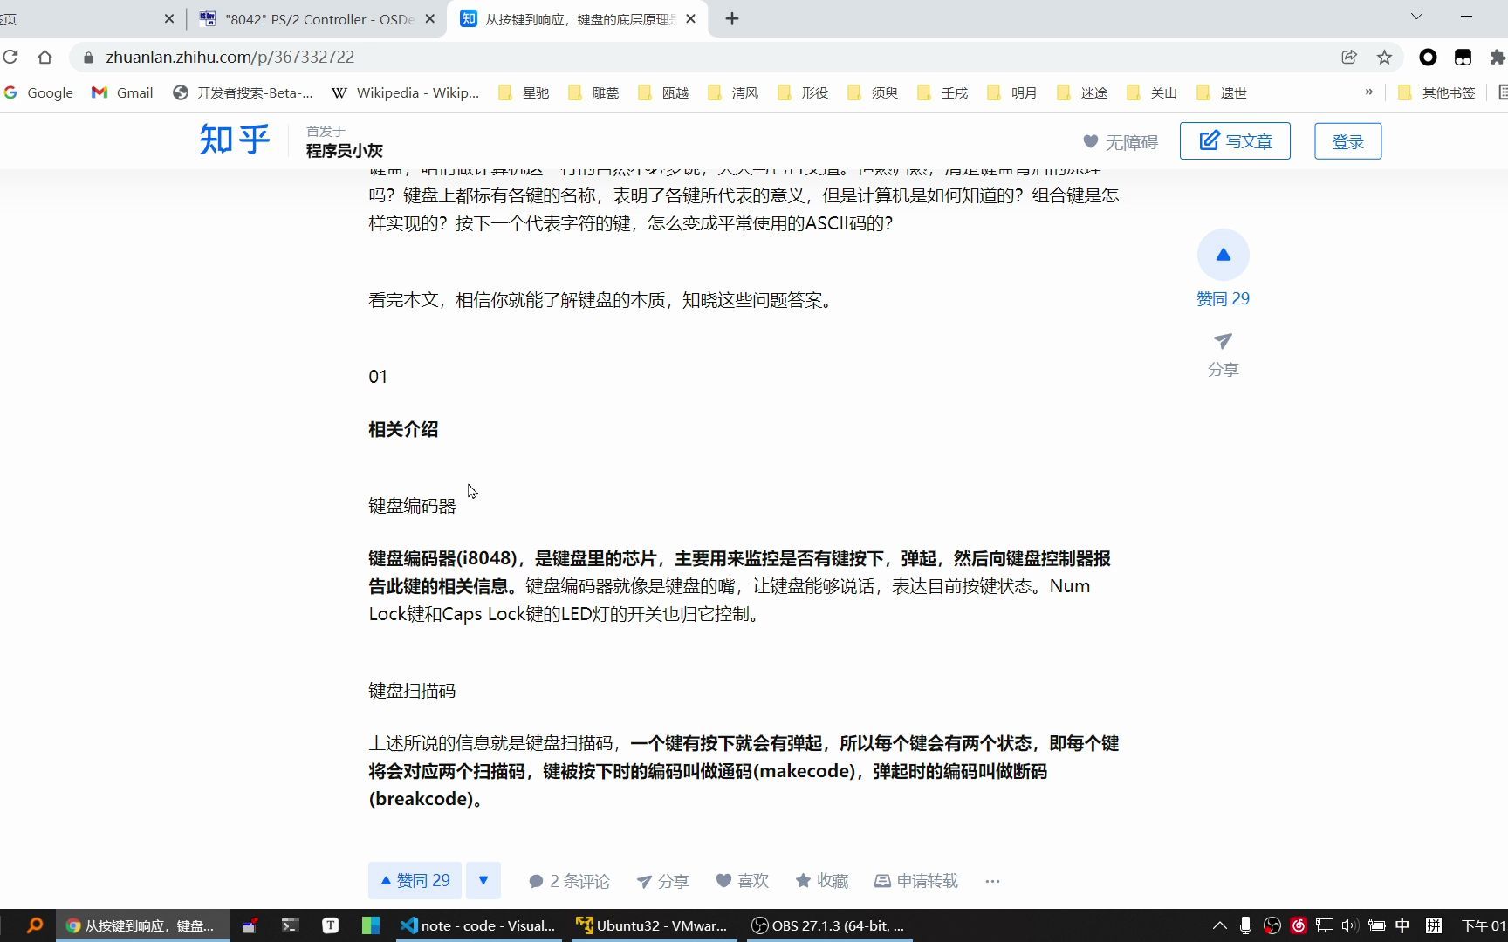Open the 瓯越 bookmark folder
Viewport: 1508px width, 942px height.
coord(663,92)
